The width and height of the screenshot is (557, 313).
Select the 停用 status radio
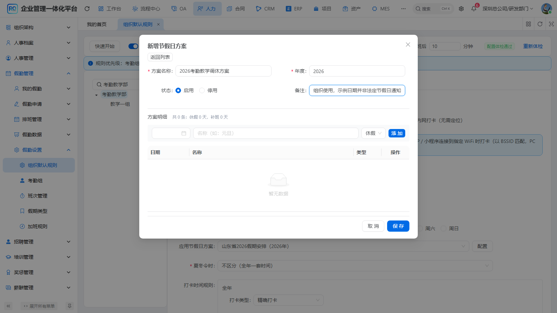pyautogui.click(x=202, y=90)
